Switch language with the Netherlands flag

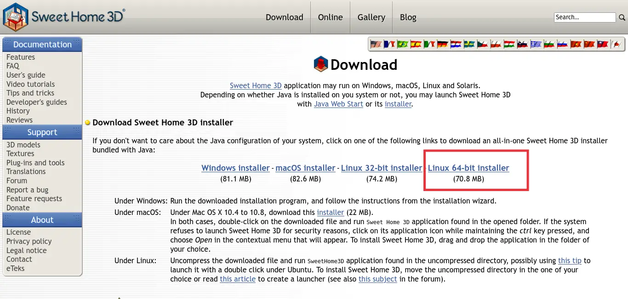point(456,45)
